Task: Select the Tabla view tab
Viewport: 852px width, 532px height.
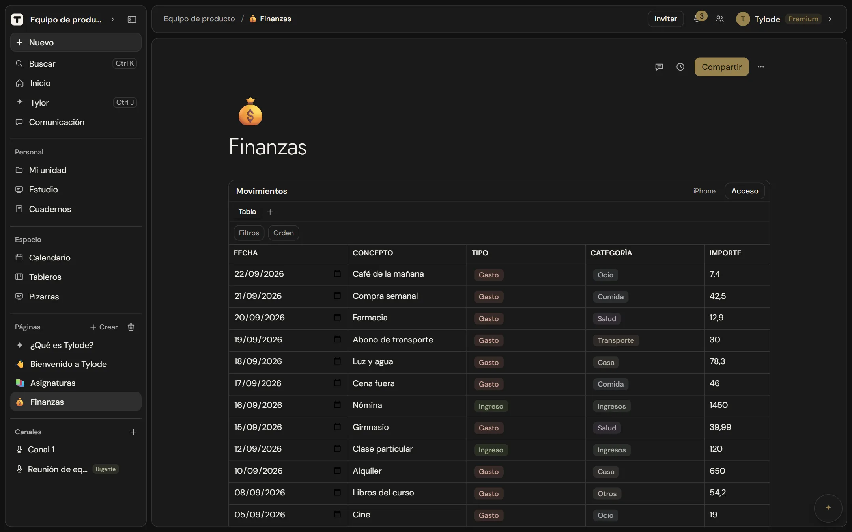Action: tap(247, 212)
